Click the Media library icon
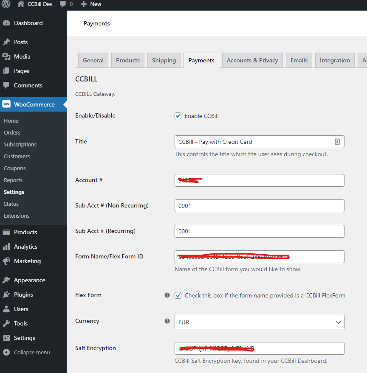The image size is (367, 373). 6,56
